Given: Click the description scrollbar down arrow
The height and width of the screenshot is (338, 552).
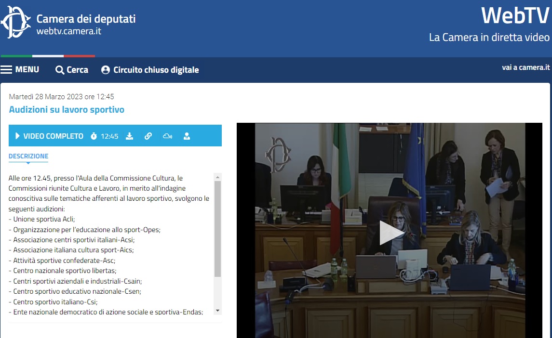Looking at the screenshot, I should click(x=217, y=311).
